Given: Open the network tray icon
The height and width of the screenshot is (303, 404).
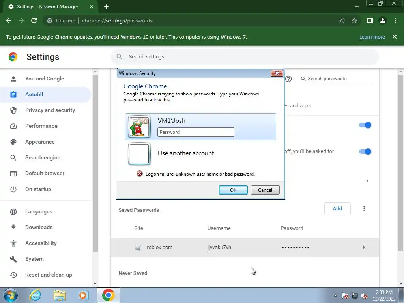Looking at the screenshot, I should 355,296.
